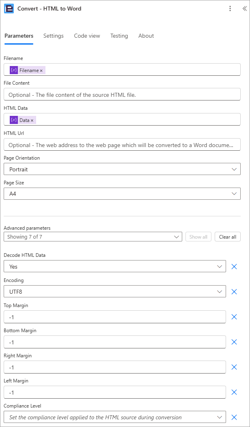Click the Encodian connector logo icon

coord(9,9)
